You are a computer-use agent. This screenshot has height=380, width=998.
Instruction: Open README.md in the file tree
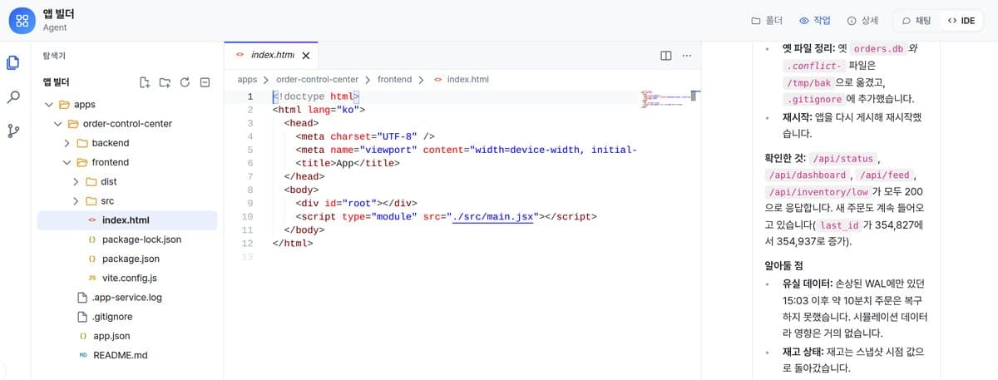127,355
